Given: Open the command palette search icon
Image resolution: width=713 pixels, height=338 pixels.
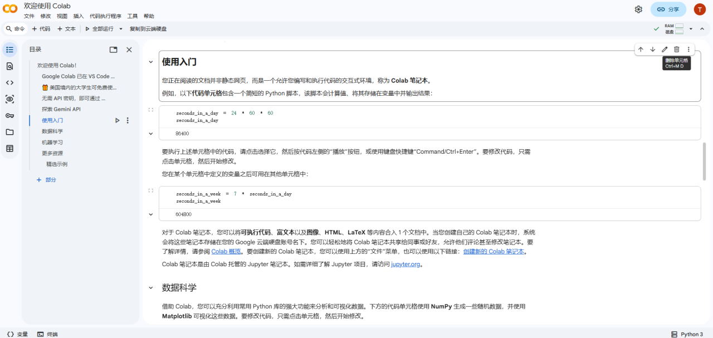Looking at the screenshot, I should click(x=8, y=28).
